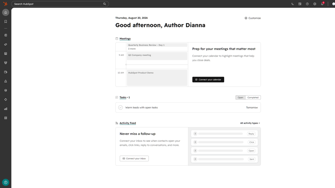The width and height of the screenshot is (335, 188).
Task: Open the Sales funnel icon in the sidebar
Action: [x=6, y=63]
